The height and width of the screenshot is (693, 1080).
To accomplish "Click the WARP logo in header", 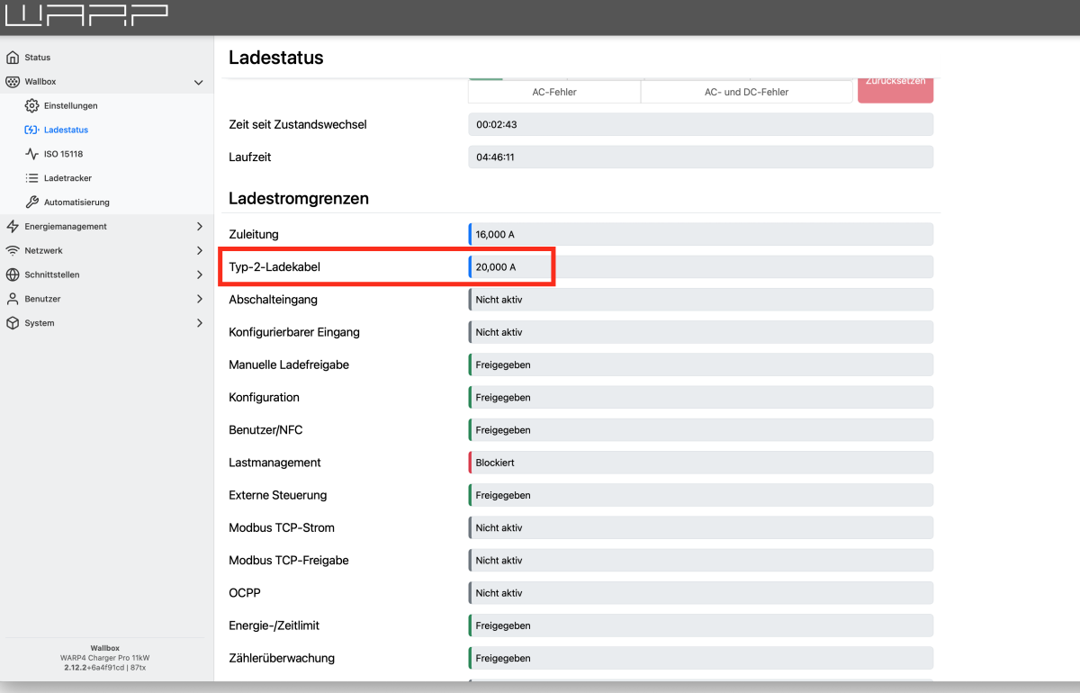I will (x=86, y=13).
